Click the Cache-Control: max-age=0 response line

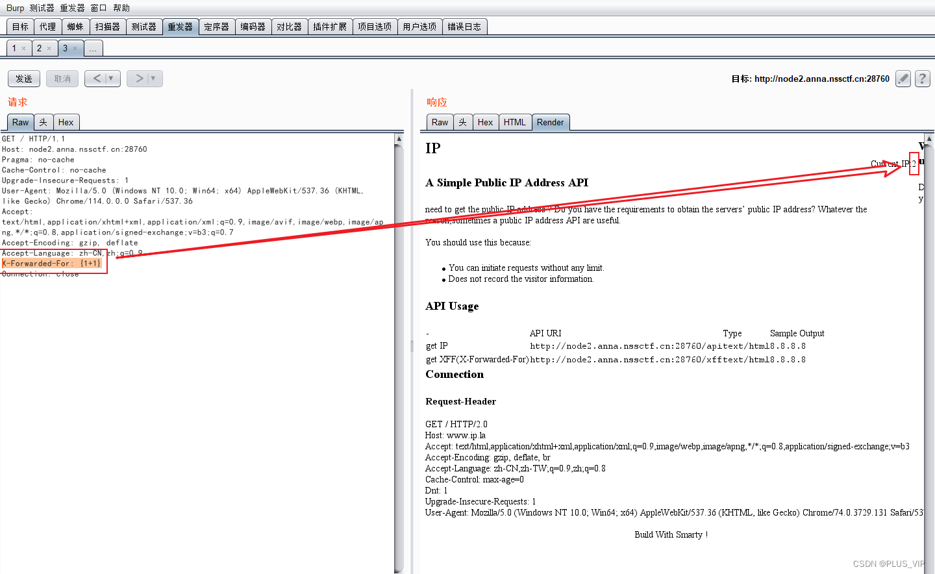(475, 479)
